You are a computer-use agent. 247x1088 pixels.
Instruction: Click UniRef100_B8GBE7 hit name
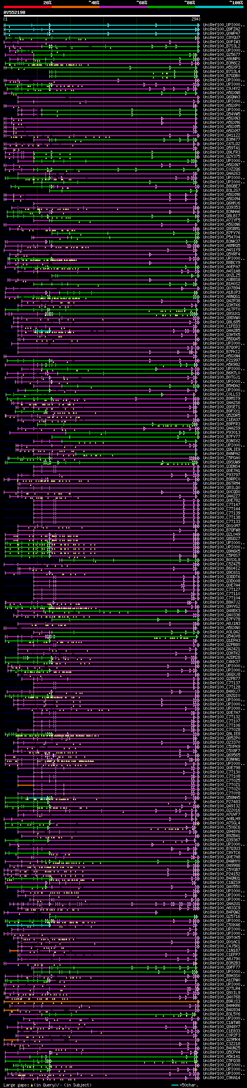222,186
